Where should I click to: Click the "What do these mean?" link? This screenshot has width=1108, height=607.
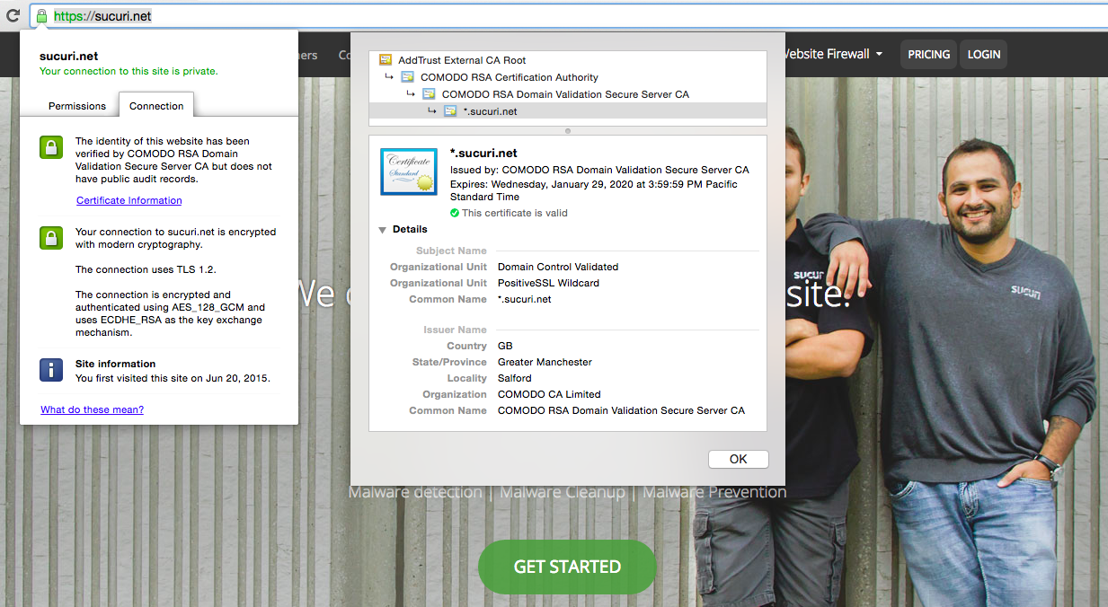[x=92, y=409]
